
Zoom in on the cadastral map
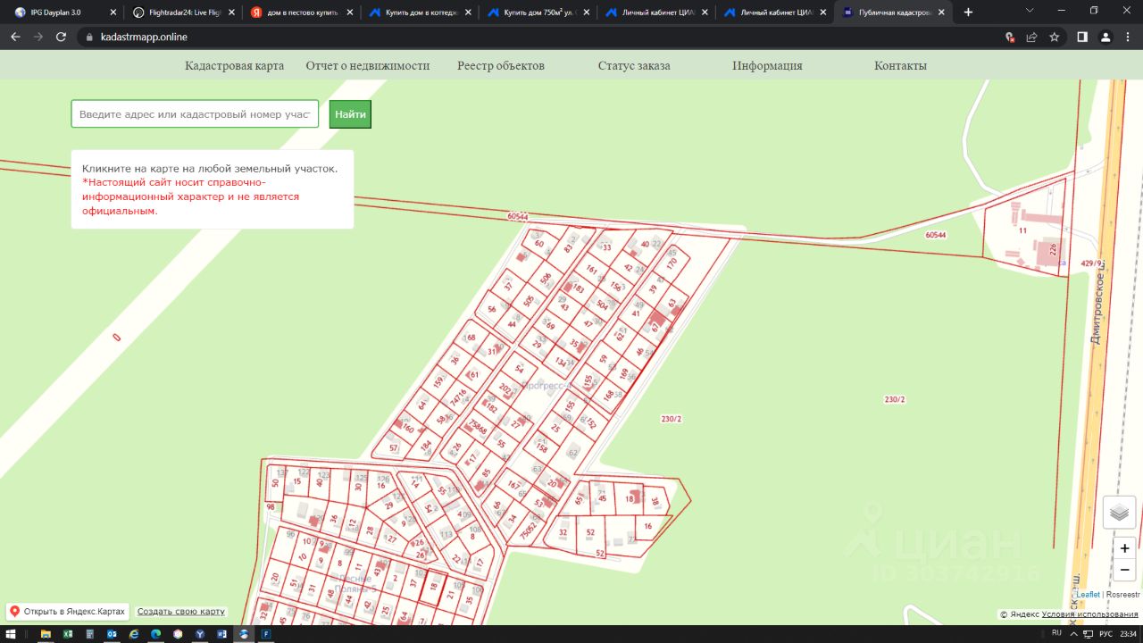[1124, 547]
